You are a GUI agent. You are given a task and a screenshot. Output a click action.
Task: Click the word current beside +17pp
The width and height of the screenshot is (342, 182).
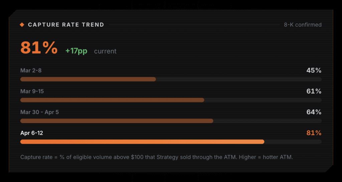pyautogui.click(x=105, y=51)
